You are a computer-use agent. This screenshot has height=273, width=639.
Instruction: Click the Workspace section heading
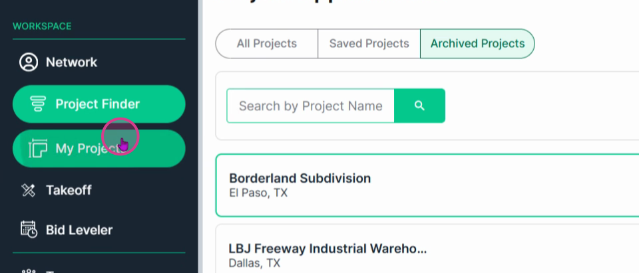42,27
